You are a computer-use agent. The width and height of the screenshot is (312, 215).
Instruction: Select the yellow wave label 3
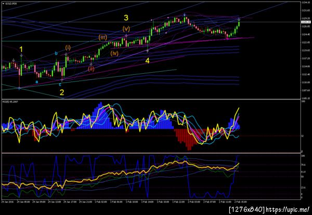click(126, 18)
